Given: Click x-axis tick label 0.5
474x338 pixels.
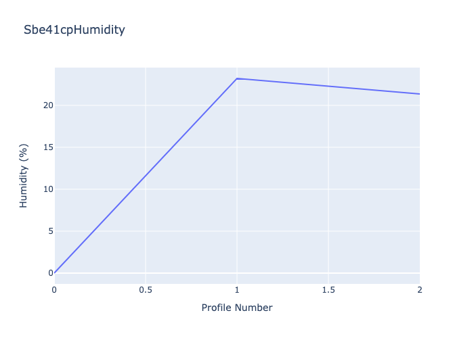Looking at the screenshot, I should tap(146, 289).
